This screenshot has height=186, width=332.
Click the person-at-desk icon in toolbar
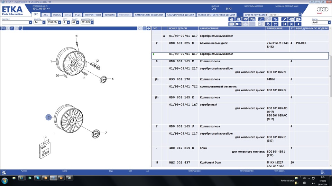[268, 24]
